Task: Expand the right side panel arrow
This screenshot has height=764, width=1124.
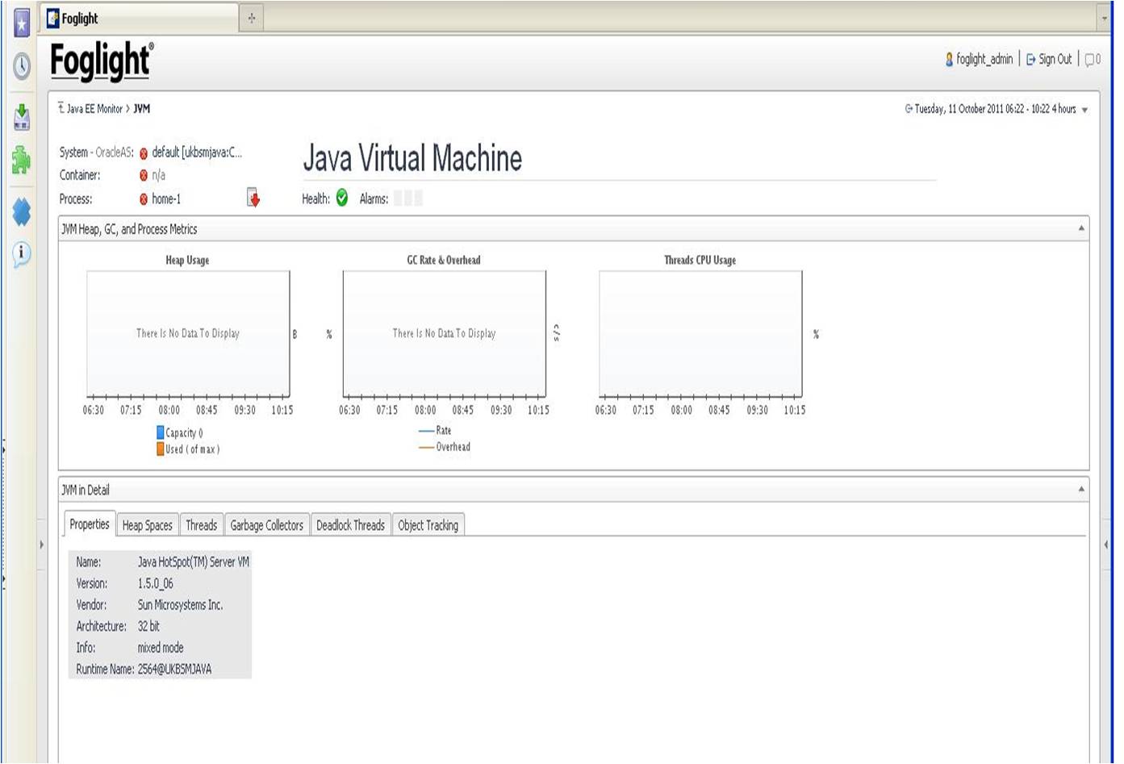Action: tap(1105, 545)
